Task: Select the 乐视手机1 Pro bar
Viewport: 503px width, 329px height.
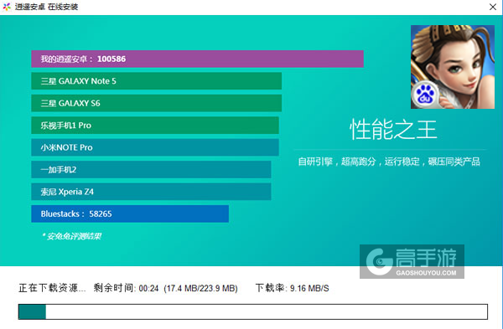Action: click(155, 126)
